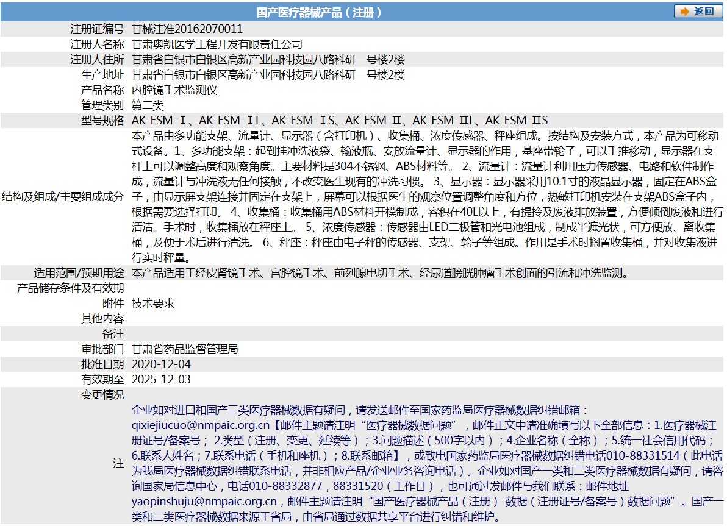727x526 pixels.
Task: Click the 产品储存条件及有效期 label
Action: pyautogui.click(x=71, y=288)
